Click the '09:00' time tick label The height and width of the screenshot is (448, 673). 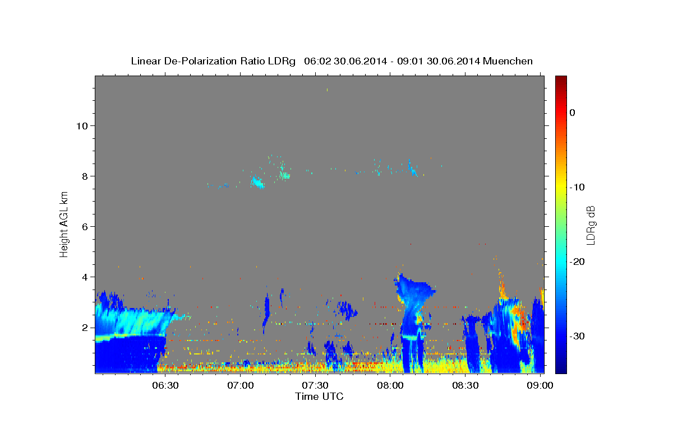(540, 386)
